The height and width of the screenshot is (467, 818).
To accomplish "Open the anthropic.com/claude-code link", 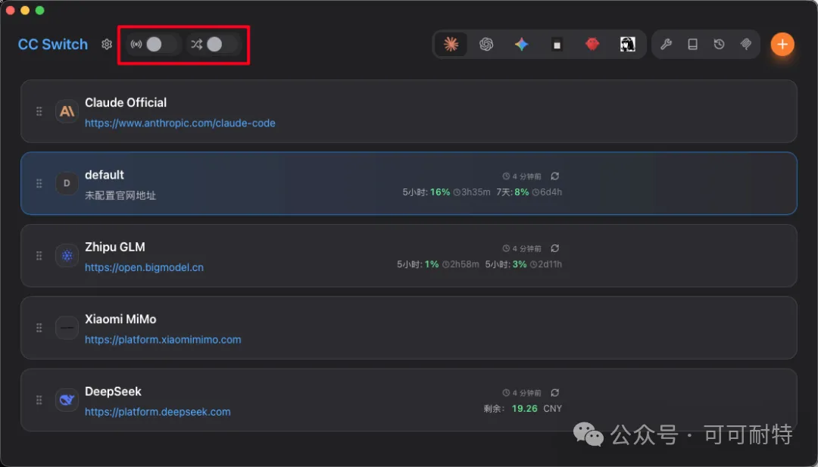I will [180, 123].
